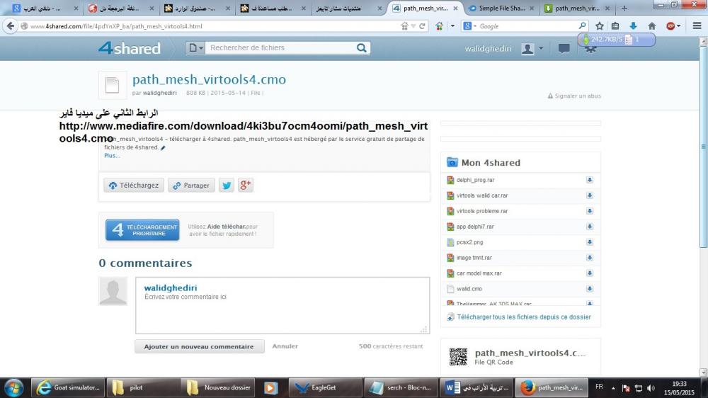This screenshot has height=398, width=708.
Task: Switch to the last path_mesh_vir... tab
Action: [577, 8]
